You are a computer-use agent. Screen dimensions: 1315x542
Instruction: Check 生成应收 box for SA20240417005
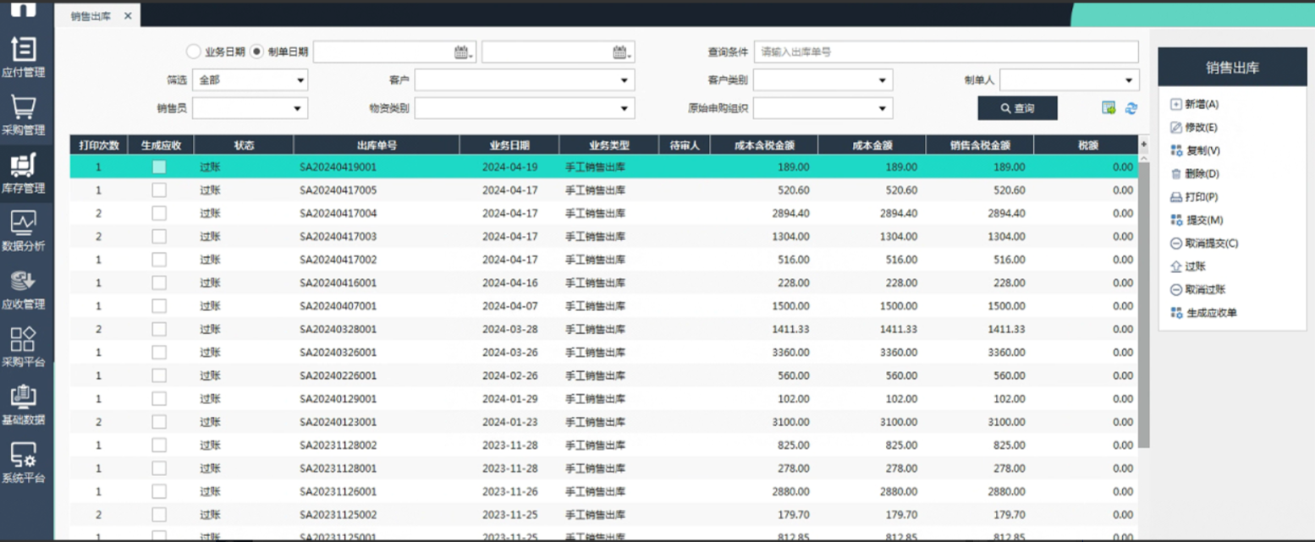[x=159, y=190]
